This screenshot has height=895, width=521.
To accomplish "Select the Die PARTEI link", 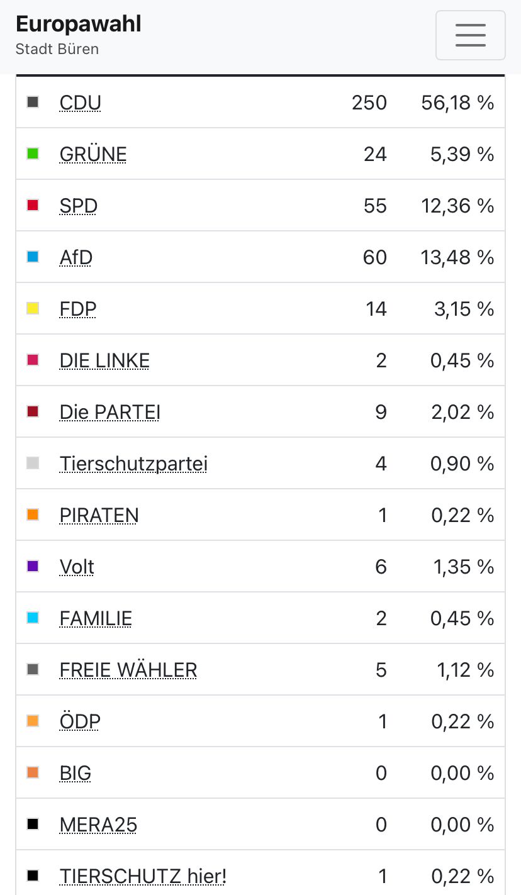I will click(109, 412).
